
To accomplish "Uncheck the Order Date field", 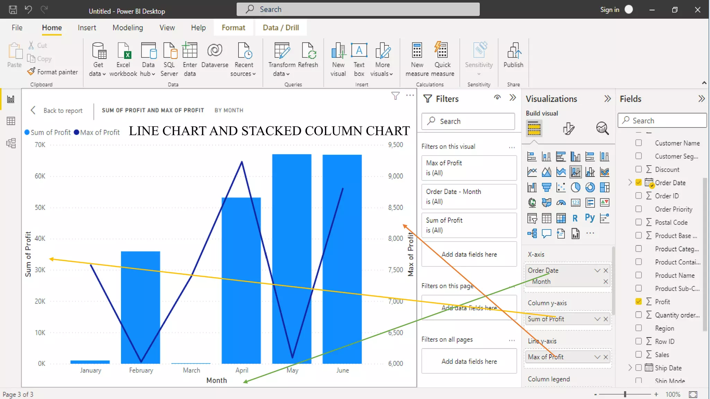I will (639, 183).
